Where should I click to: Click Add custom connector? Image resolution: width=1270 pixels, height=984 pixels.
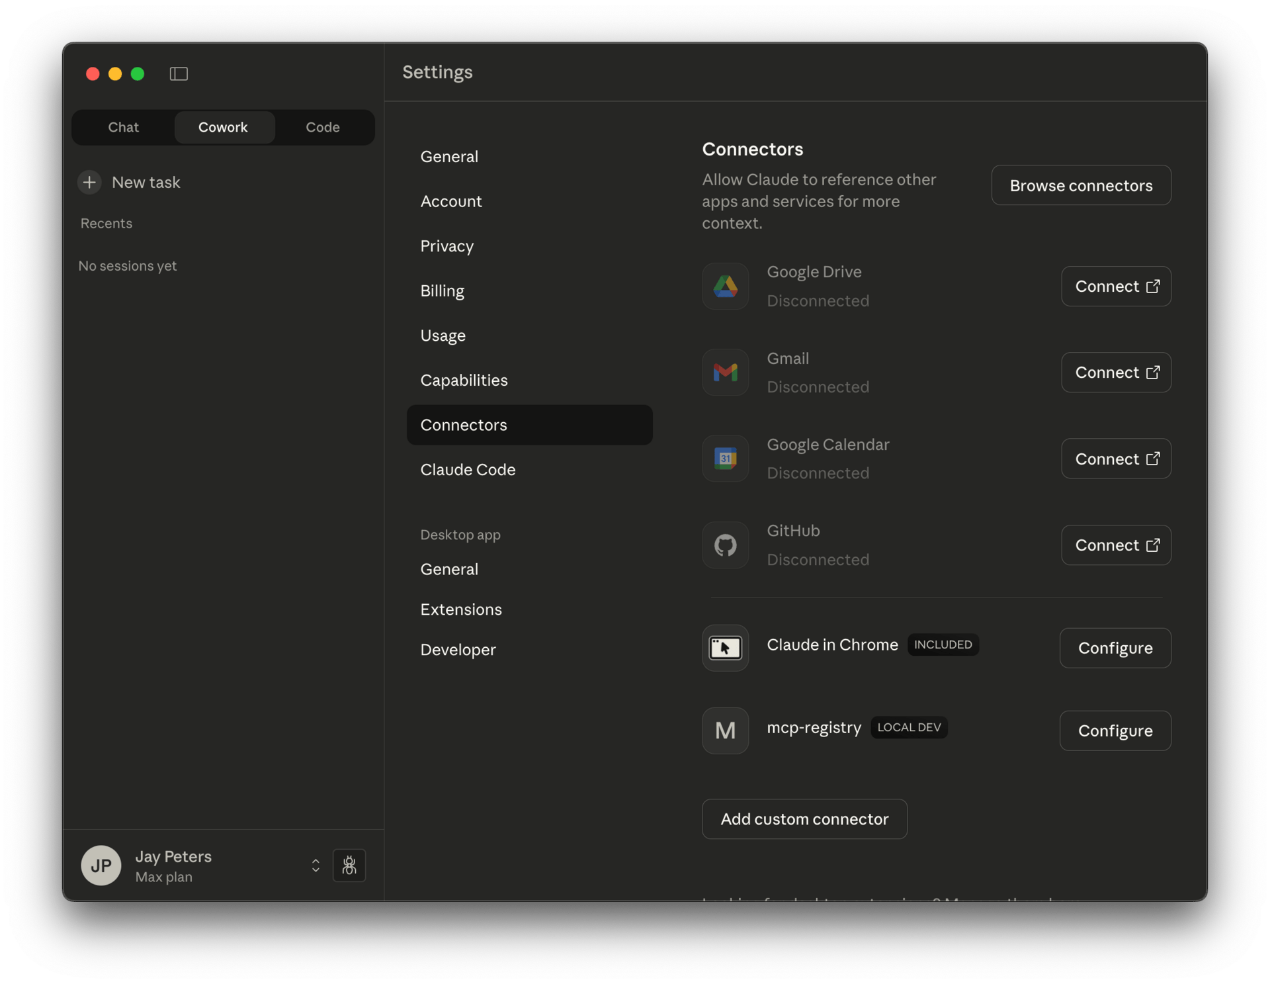[x=804, y=819]
